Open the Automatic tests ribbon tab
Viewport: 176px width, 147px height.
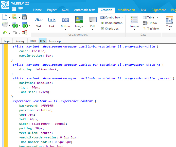(84, 10)
